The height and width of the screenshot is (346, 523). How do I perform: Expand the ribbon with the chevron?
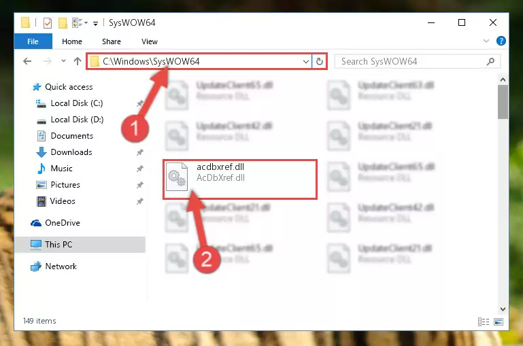coord(486,41)
